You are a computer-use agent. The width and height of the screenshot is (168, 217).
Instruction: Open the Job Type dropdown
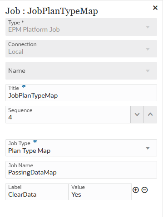pyautogui.click(x=148, y=148)
